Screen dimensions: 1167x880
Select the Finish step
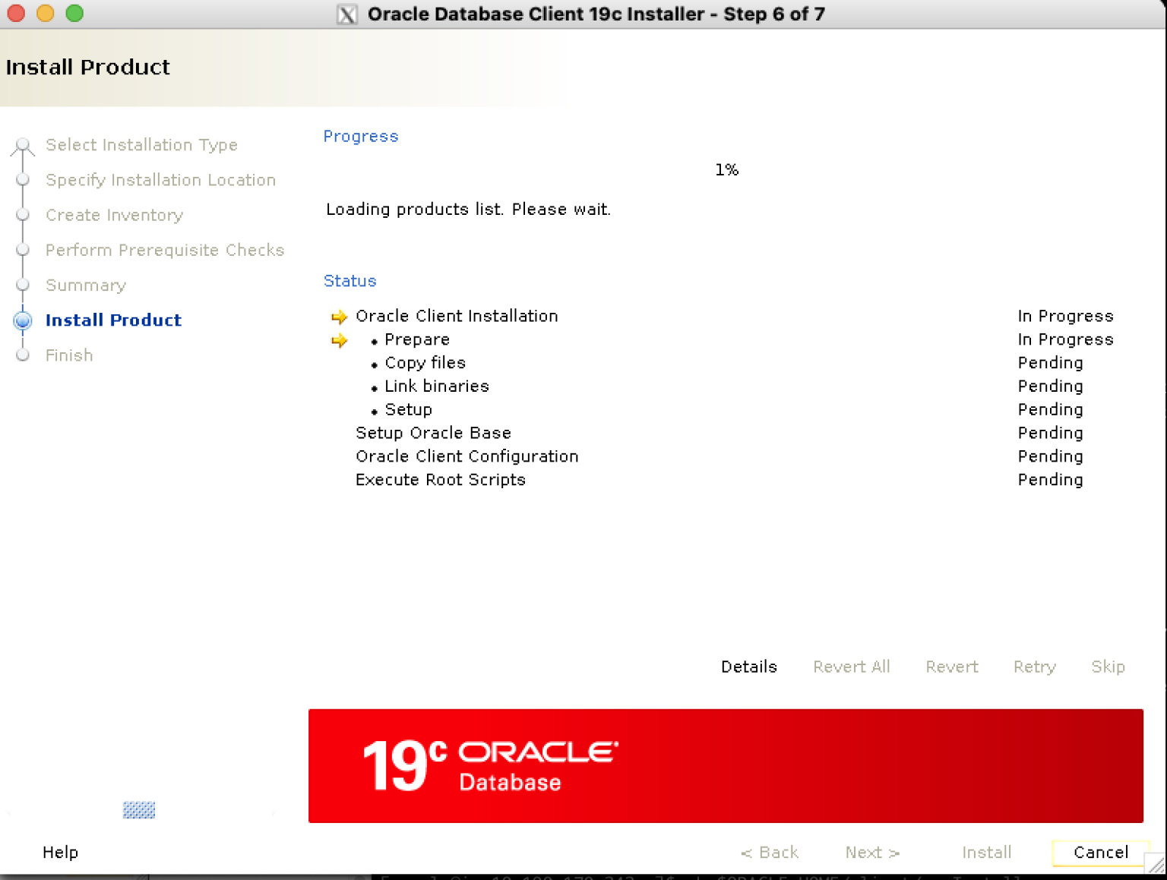[x=69, y=355]
